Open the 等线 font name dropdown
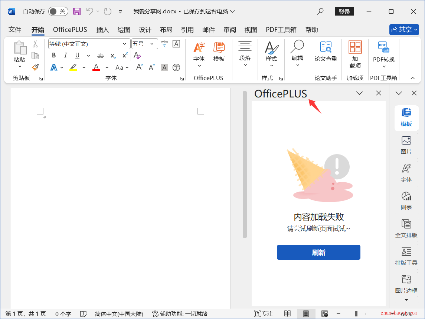Viewport: 425px width, 319px height. (x=124, y=44)
